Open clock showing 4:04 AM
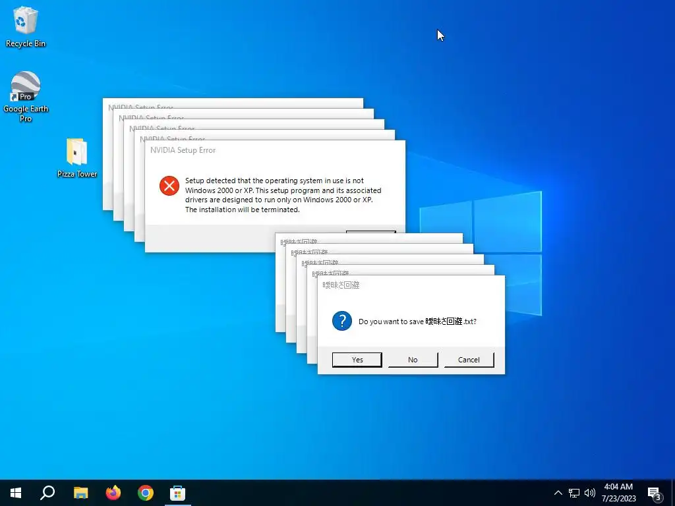The height and width of the screenshot is (506, 675). [618, 493]
